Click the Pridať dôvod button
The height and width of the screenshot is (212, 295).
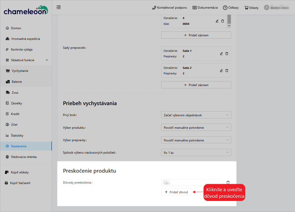(x=176, y=192)
